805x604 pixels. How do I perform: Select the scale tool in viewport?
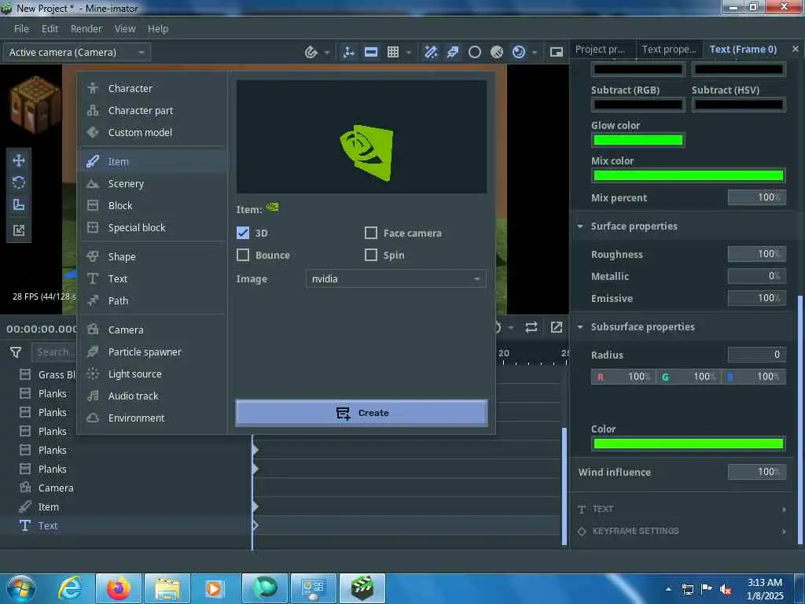pos(19,205)
